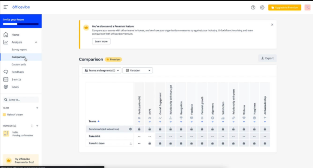Viewport: 313px width, 168px height.
Task: Click Rakeshint row label
Action: point(95,136)
